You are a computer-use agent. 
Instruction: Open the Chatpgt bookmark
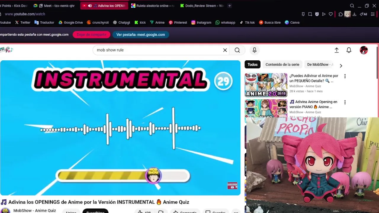pyautogui.click(x=121, y=22)
